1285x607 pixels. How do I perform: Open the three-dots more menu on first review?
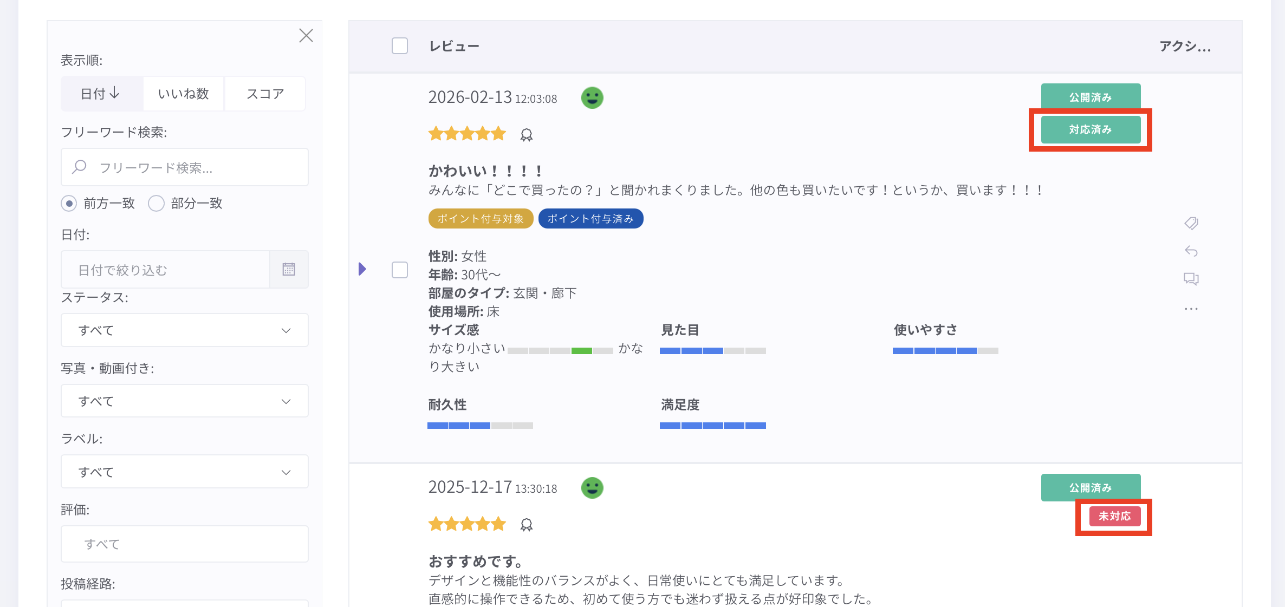[x=1191, y=309]
